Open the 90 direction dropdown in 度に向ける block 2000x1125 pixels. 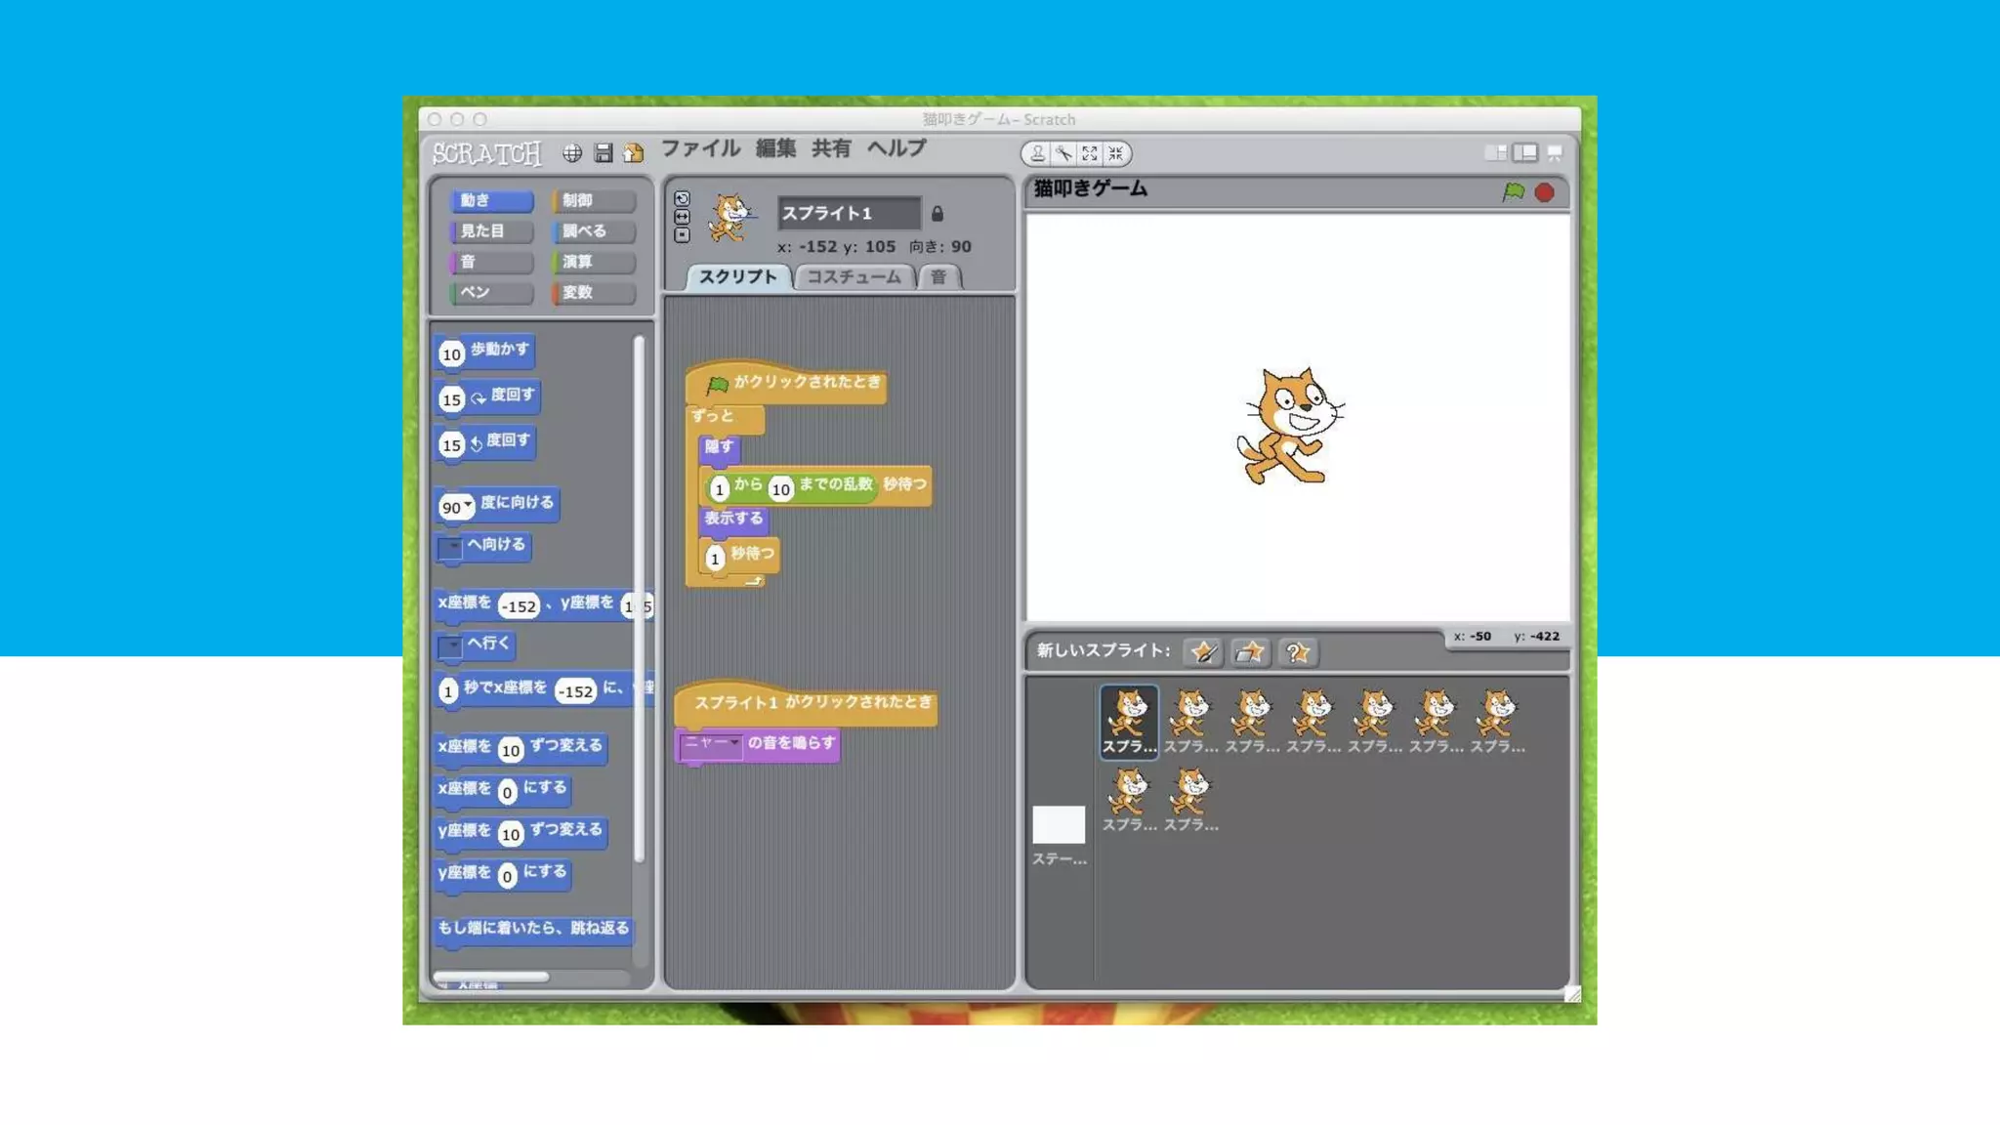coord(468,504)
